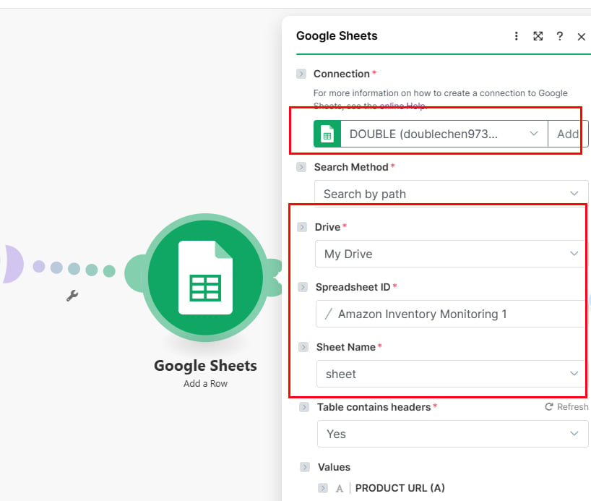Open the three-dot options menu in Google Sheets panel
Screen dimensions: 591x501
pyautogui.click(x=517, y=36)
